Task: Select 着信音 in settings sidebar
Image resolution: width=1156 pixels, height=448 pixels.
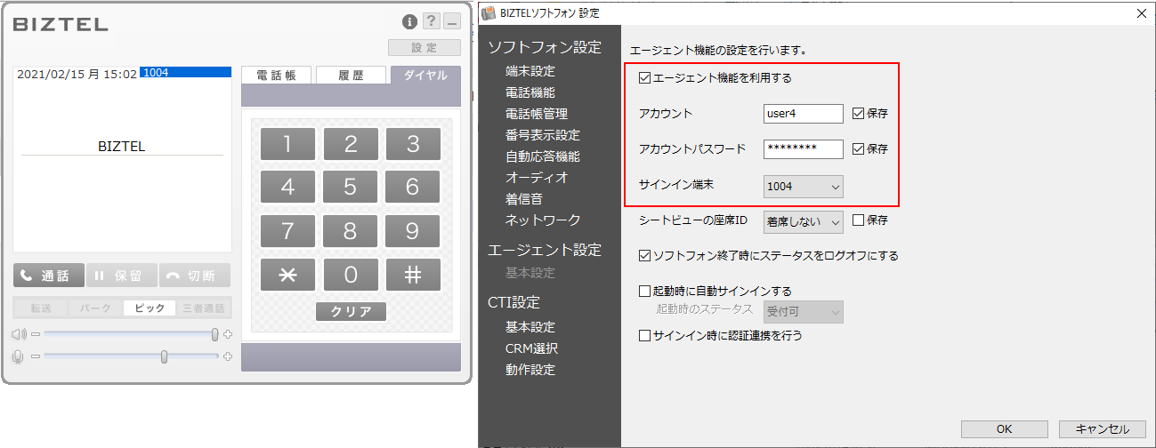Action: [524, 199]
